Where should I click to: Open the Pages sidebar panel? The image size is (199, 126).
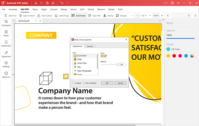(6, 33)
